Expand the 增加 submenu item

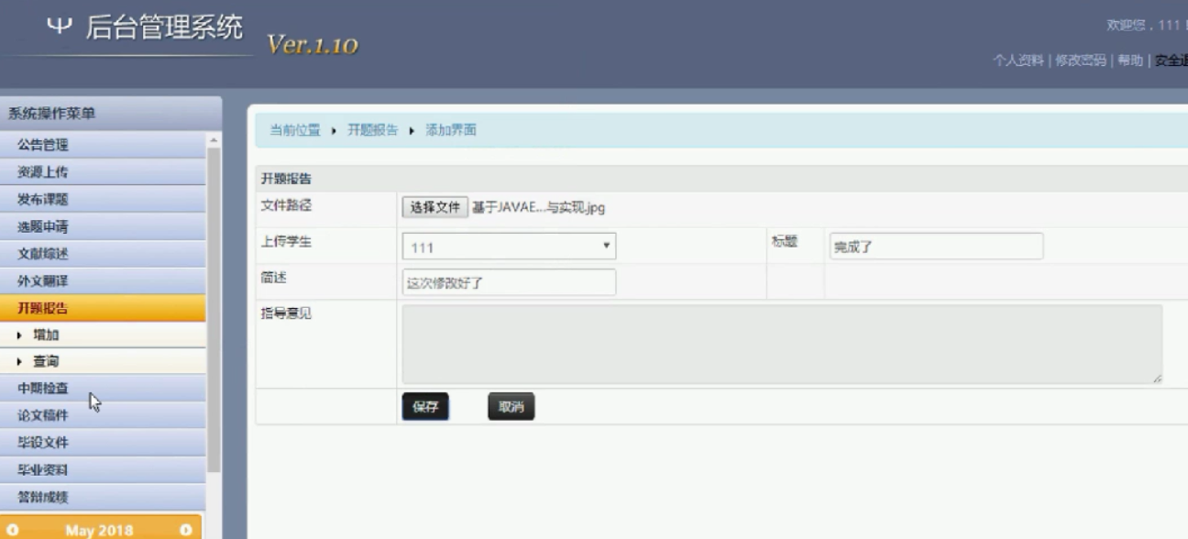[x=46, y=335]
